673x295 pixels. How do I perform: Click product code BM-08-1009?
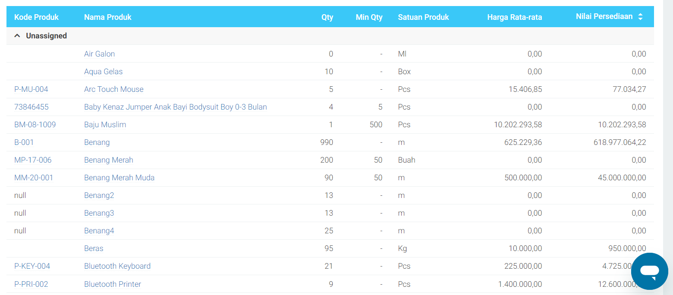[x=35, y=125]
